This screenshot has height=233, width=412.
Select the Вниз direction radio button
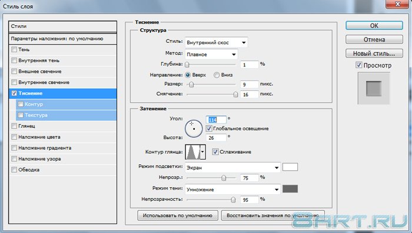(x=217, y=75)
